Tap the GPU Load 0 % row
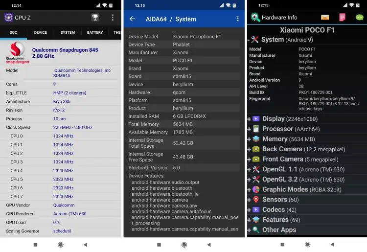The width and height of the screenshot is (367, 252). (x=61, y=223)
